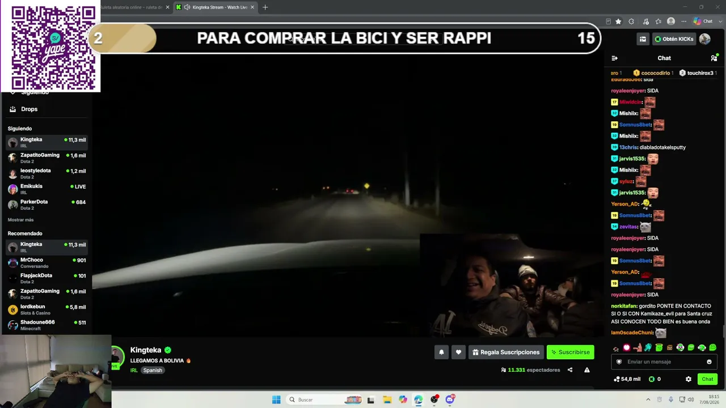Switch to the Ruleta aleatoria online tab

pyautogui.click(x=135, y=7)
